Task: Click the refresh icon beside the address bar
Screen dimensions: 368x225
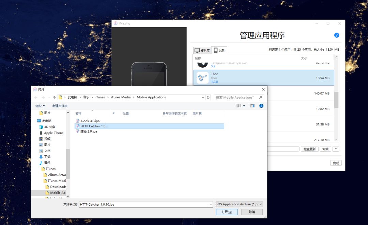Action: [x=208, y=98]
